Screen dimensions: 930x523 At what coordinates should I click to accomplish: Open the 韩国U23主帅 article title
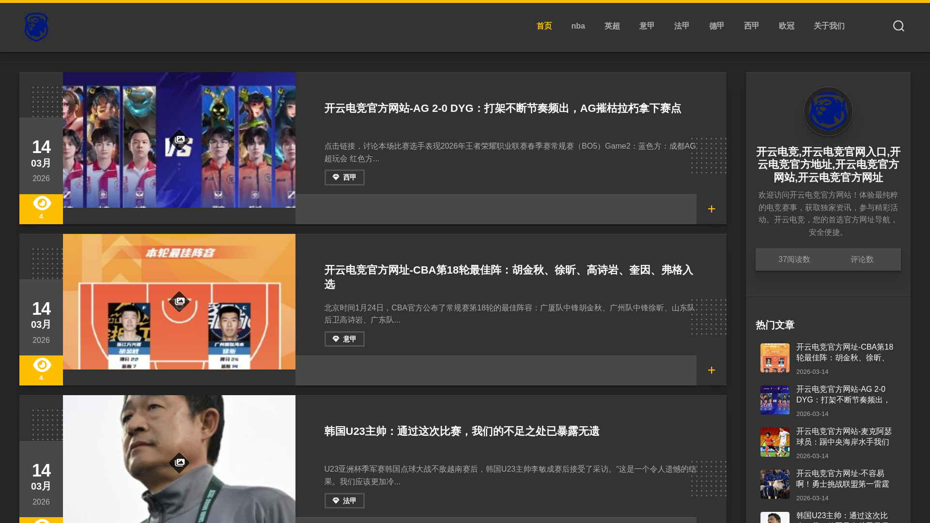pyautogui.click(x=462, y=431)
